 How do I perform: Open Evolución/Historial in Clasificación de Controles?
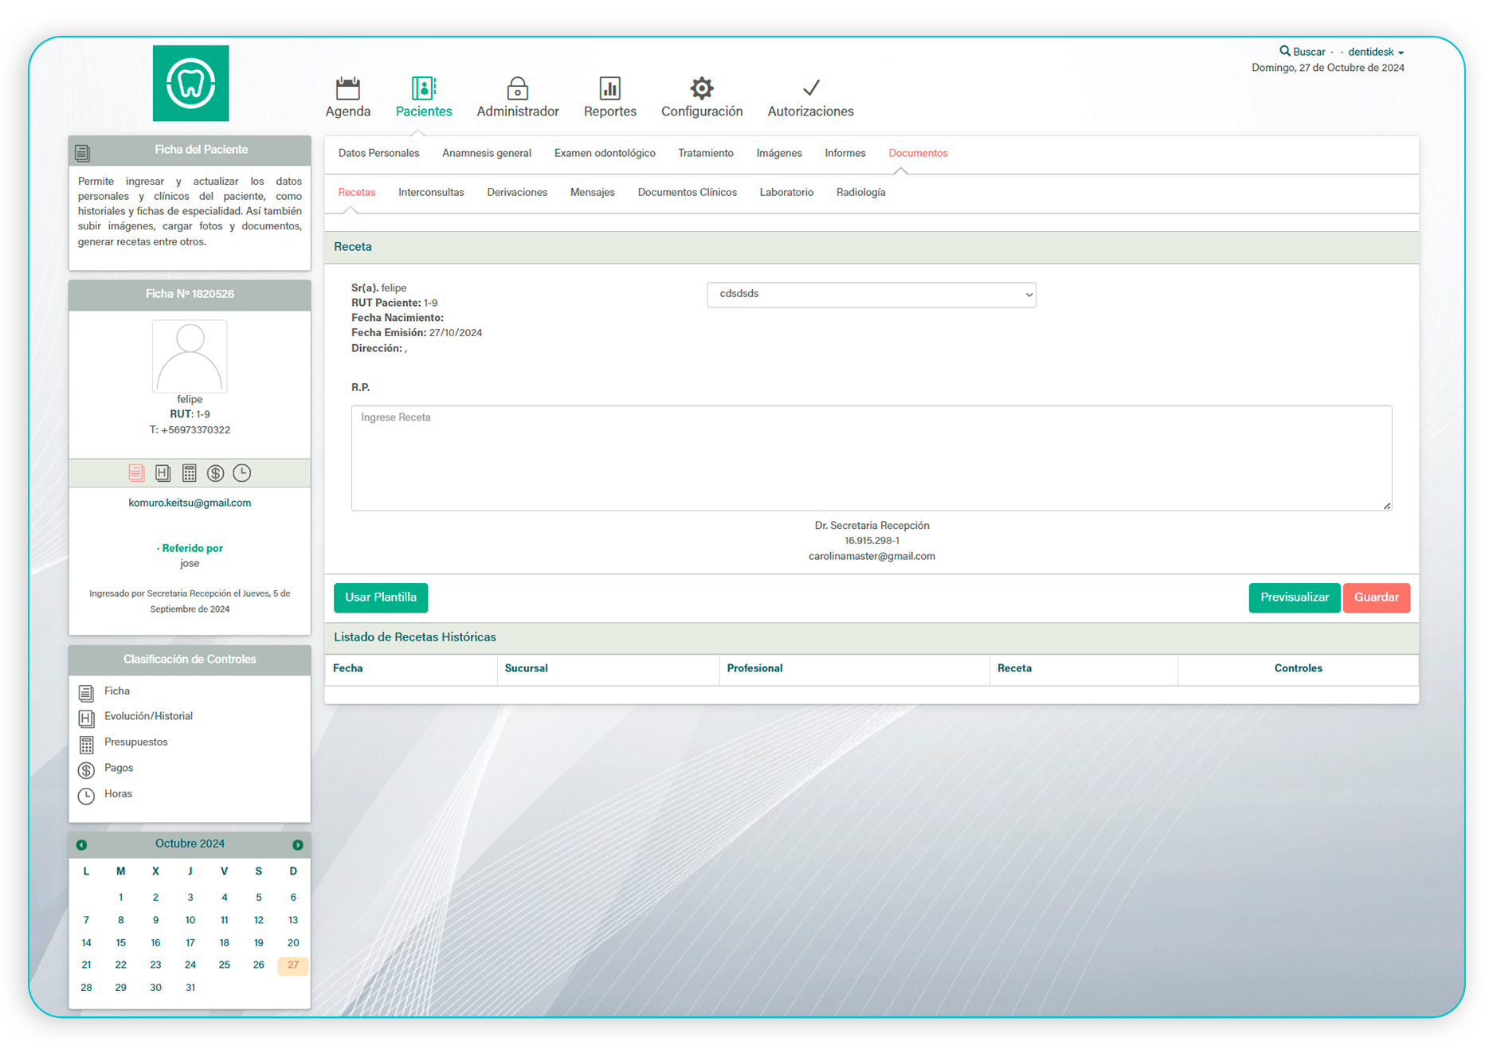pos(148,716)
